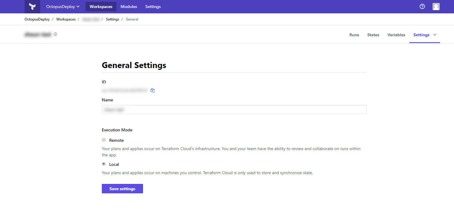The image size is (454, 211).
Task: View workspace info via the info icon
Action: [x=55, y=34]
